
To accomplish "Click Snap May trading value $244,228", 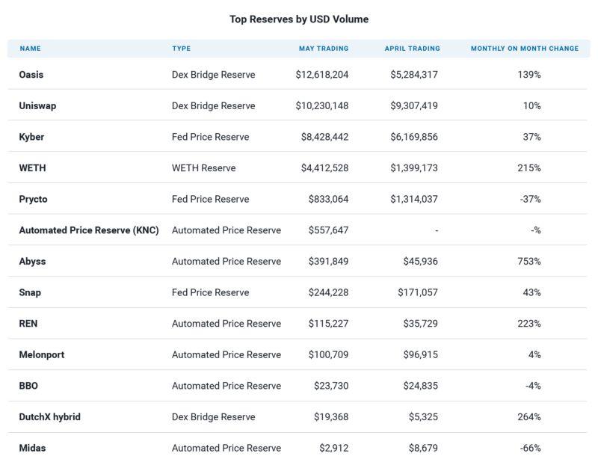I will coord(328,292).
